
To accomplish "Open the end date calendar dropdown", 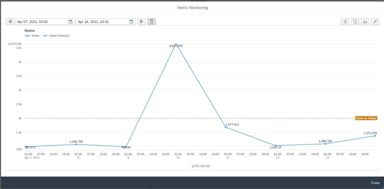I will pyautogui.click(x=131, y=21).
